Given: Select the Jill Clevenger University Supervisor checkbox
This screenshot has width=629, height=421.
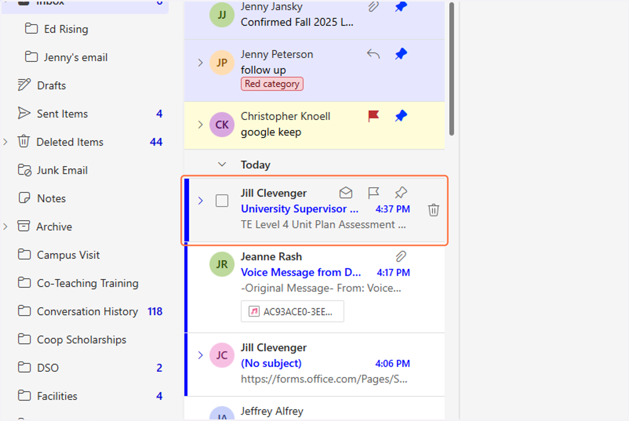Looking at the screenshot, I should click(222, 201).
